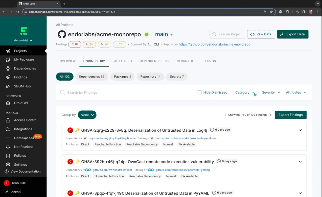The image size is (322, 197).
Task: Switch to the Dependencies 85 tab
Action: (154, 61)
